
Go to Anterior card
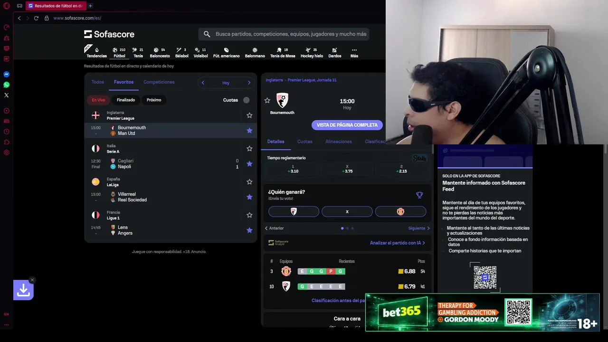click(x=274, y=228)
